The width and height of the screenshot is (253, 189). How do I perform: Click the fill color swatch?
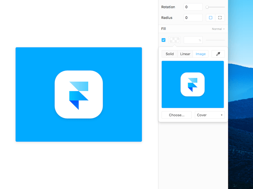(175, 40)
